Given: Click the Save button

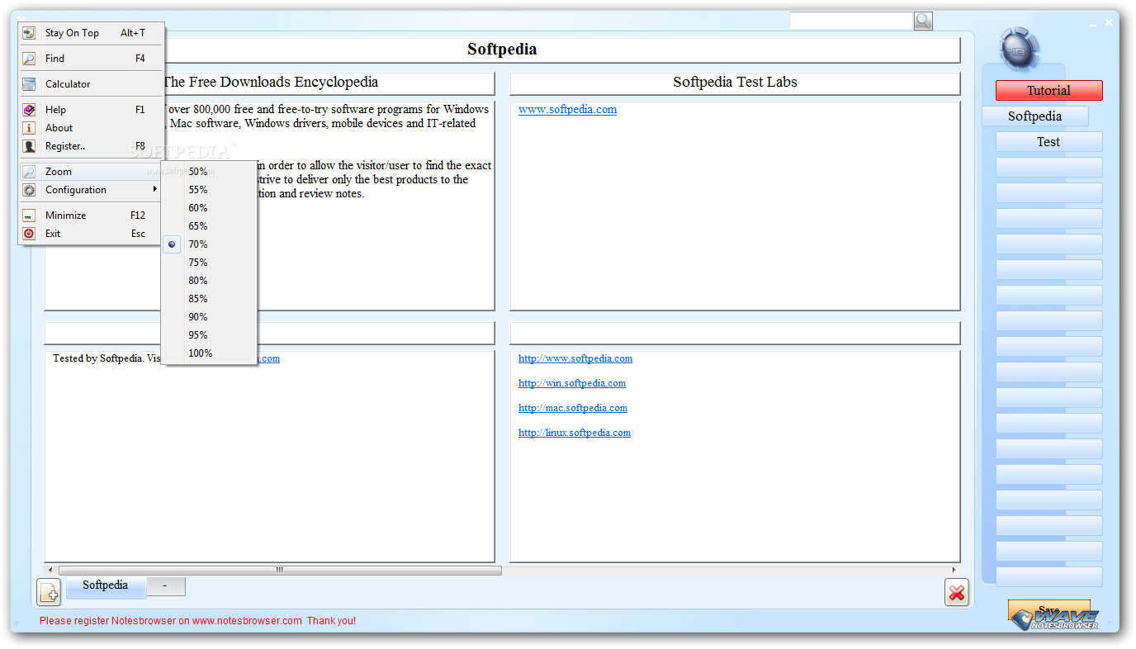Looking at the screenshot, I should tap(1048, 611).
